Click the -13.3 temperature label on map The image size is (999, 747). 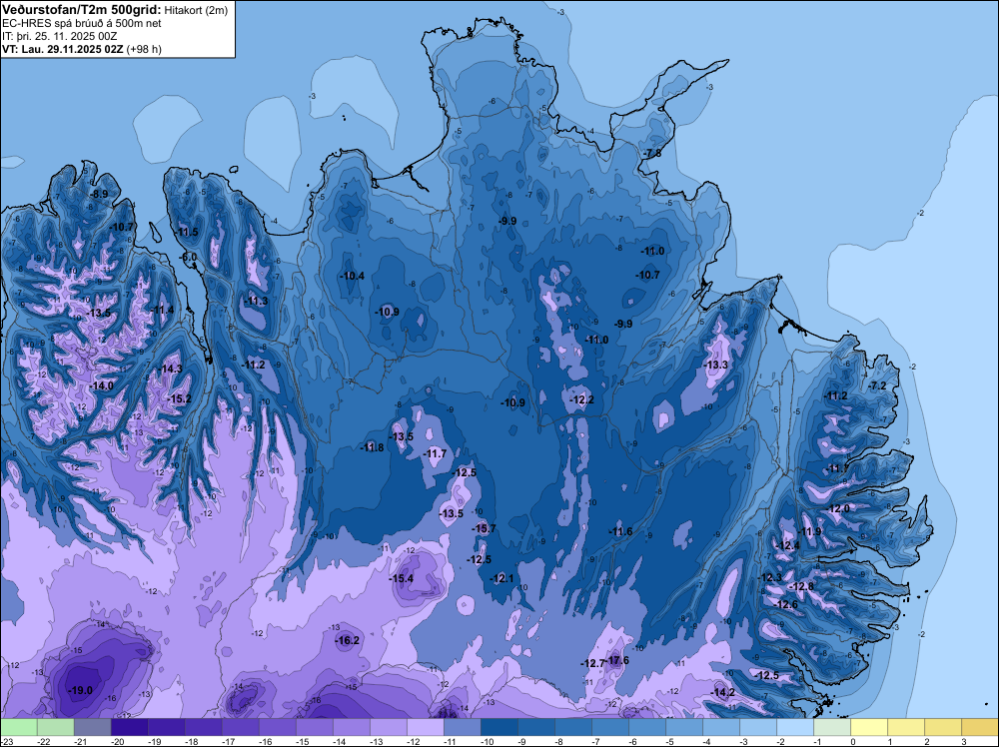(715, 365)
